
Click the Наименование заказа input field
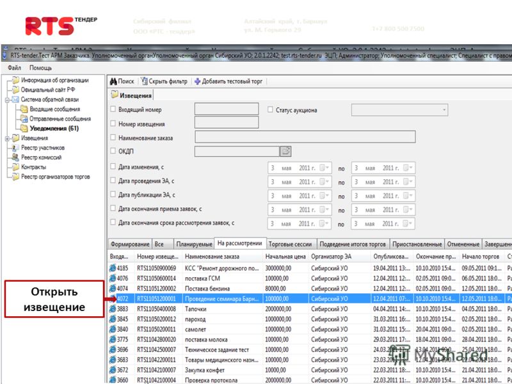(x=305, y=137)
